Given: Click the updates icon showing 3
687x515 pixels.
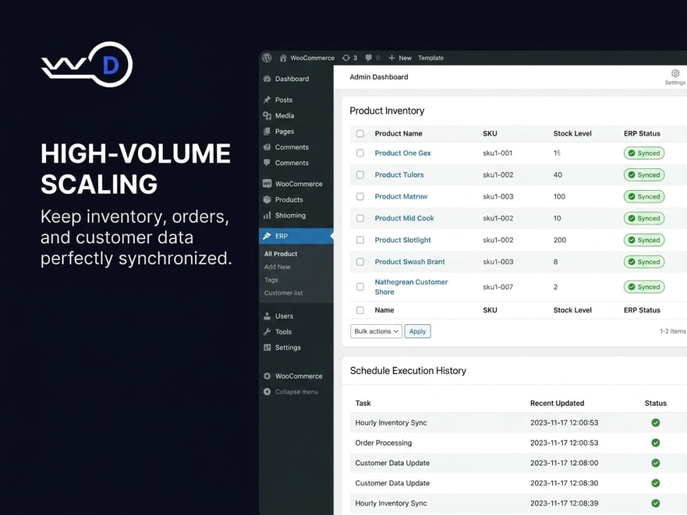Looking at the screenshot, I should point(346,58).
